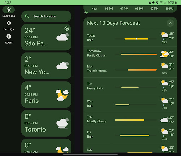Focus the Search Location field
Screen dimensions: 181x156
(x=46, y=16)
